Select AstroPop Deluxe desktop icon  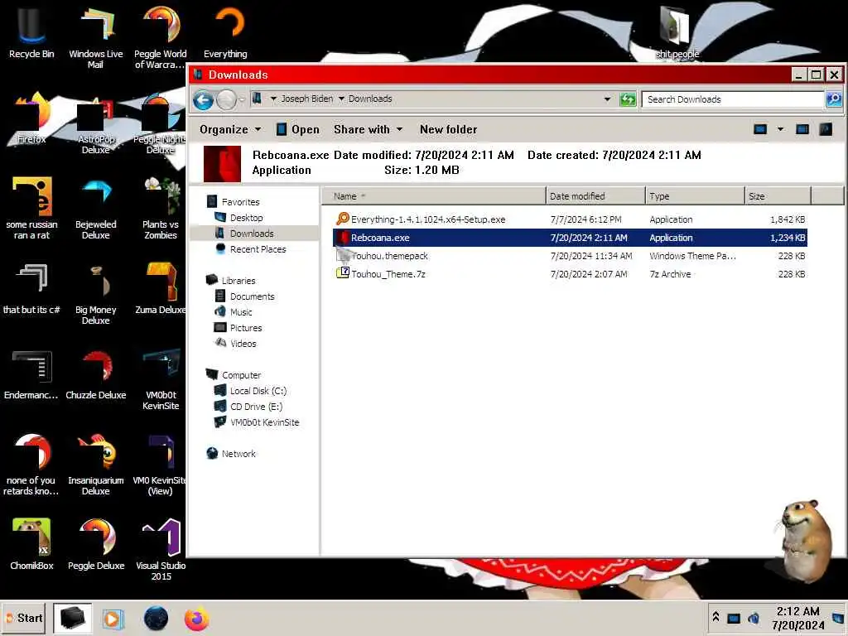coord(96,124)
